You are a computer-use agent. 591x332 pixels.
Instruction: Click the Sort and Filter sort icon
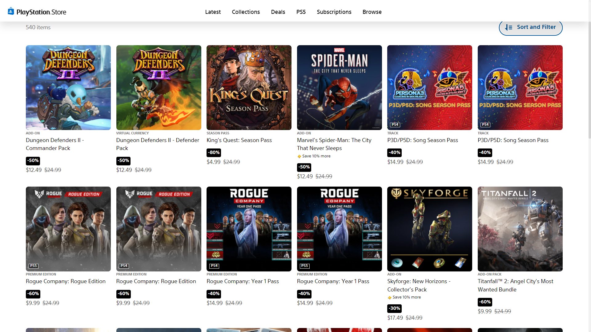(x=509, y=27)
